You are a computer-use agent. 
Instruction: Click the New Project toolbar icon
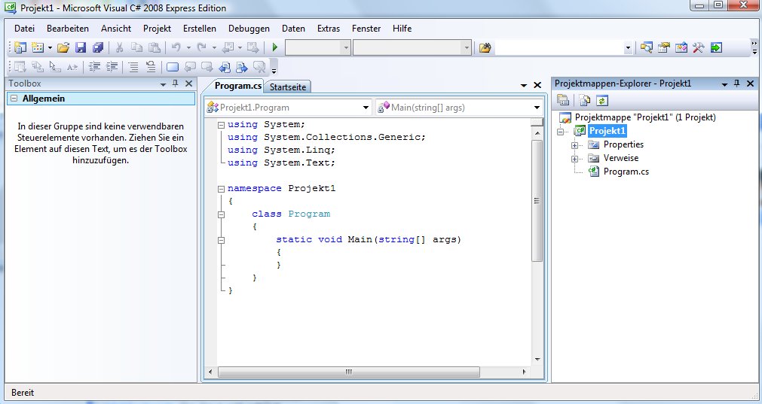point(20,47)
